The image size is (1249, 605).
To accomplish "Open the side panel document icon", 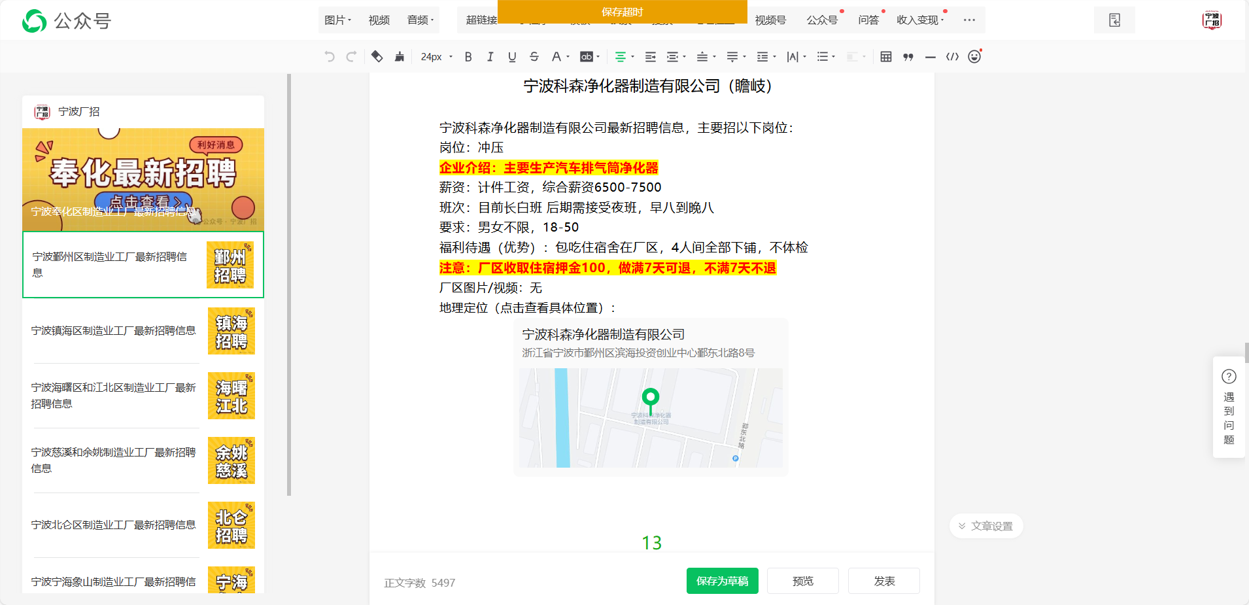I will click(1115, 20).
